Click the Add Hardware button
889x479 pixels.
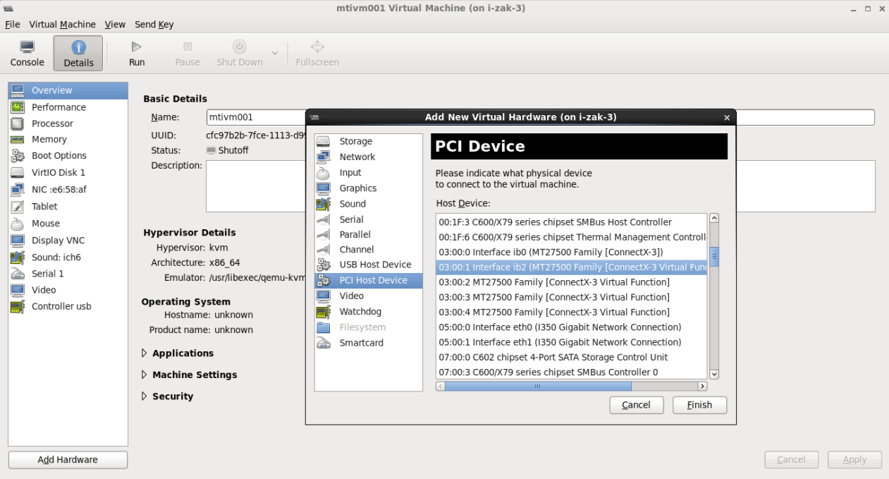(x=68, y=460)
